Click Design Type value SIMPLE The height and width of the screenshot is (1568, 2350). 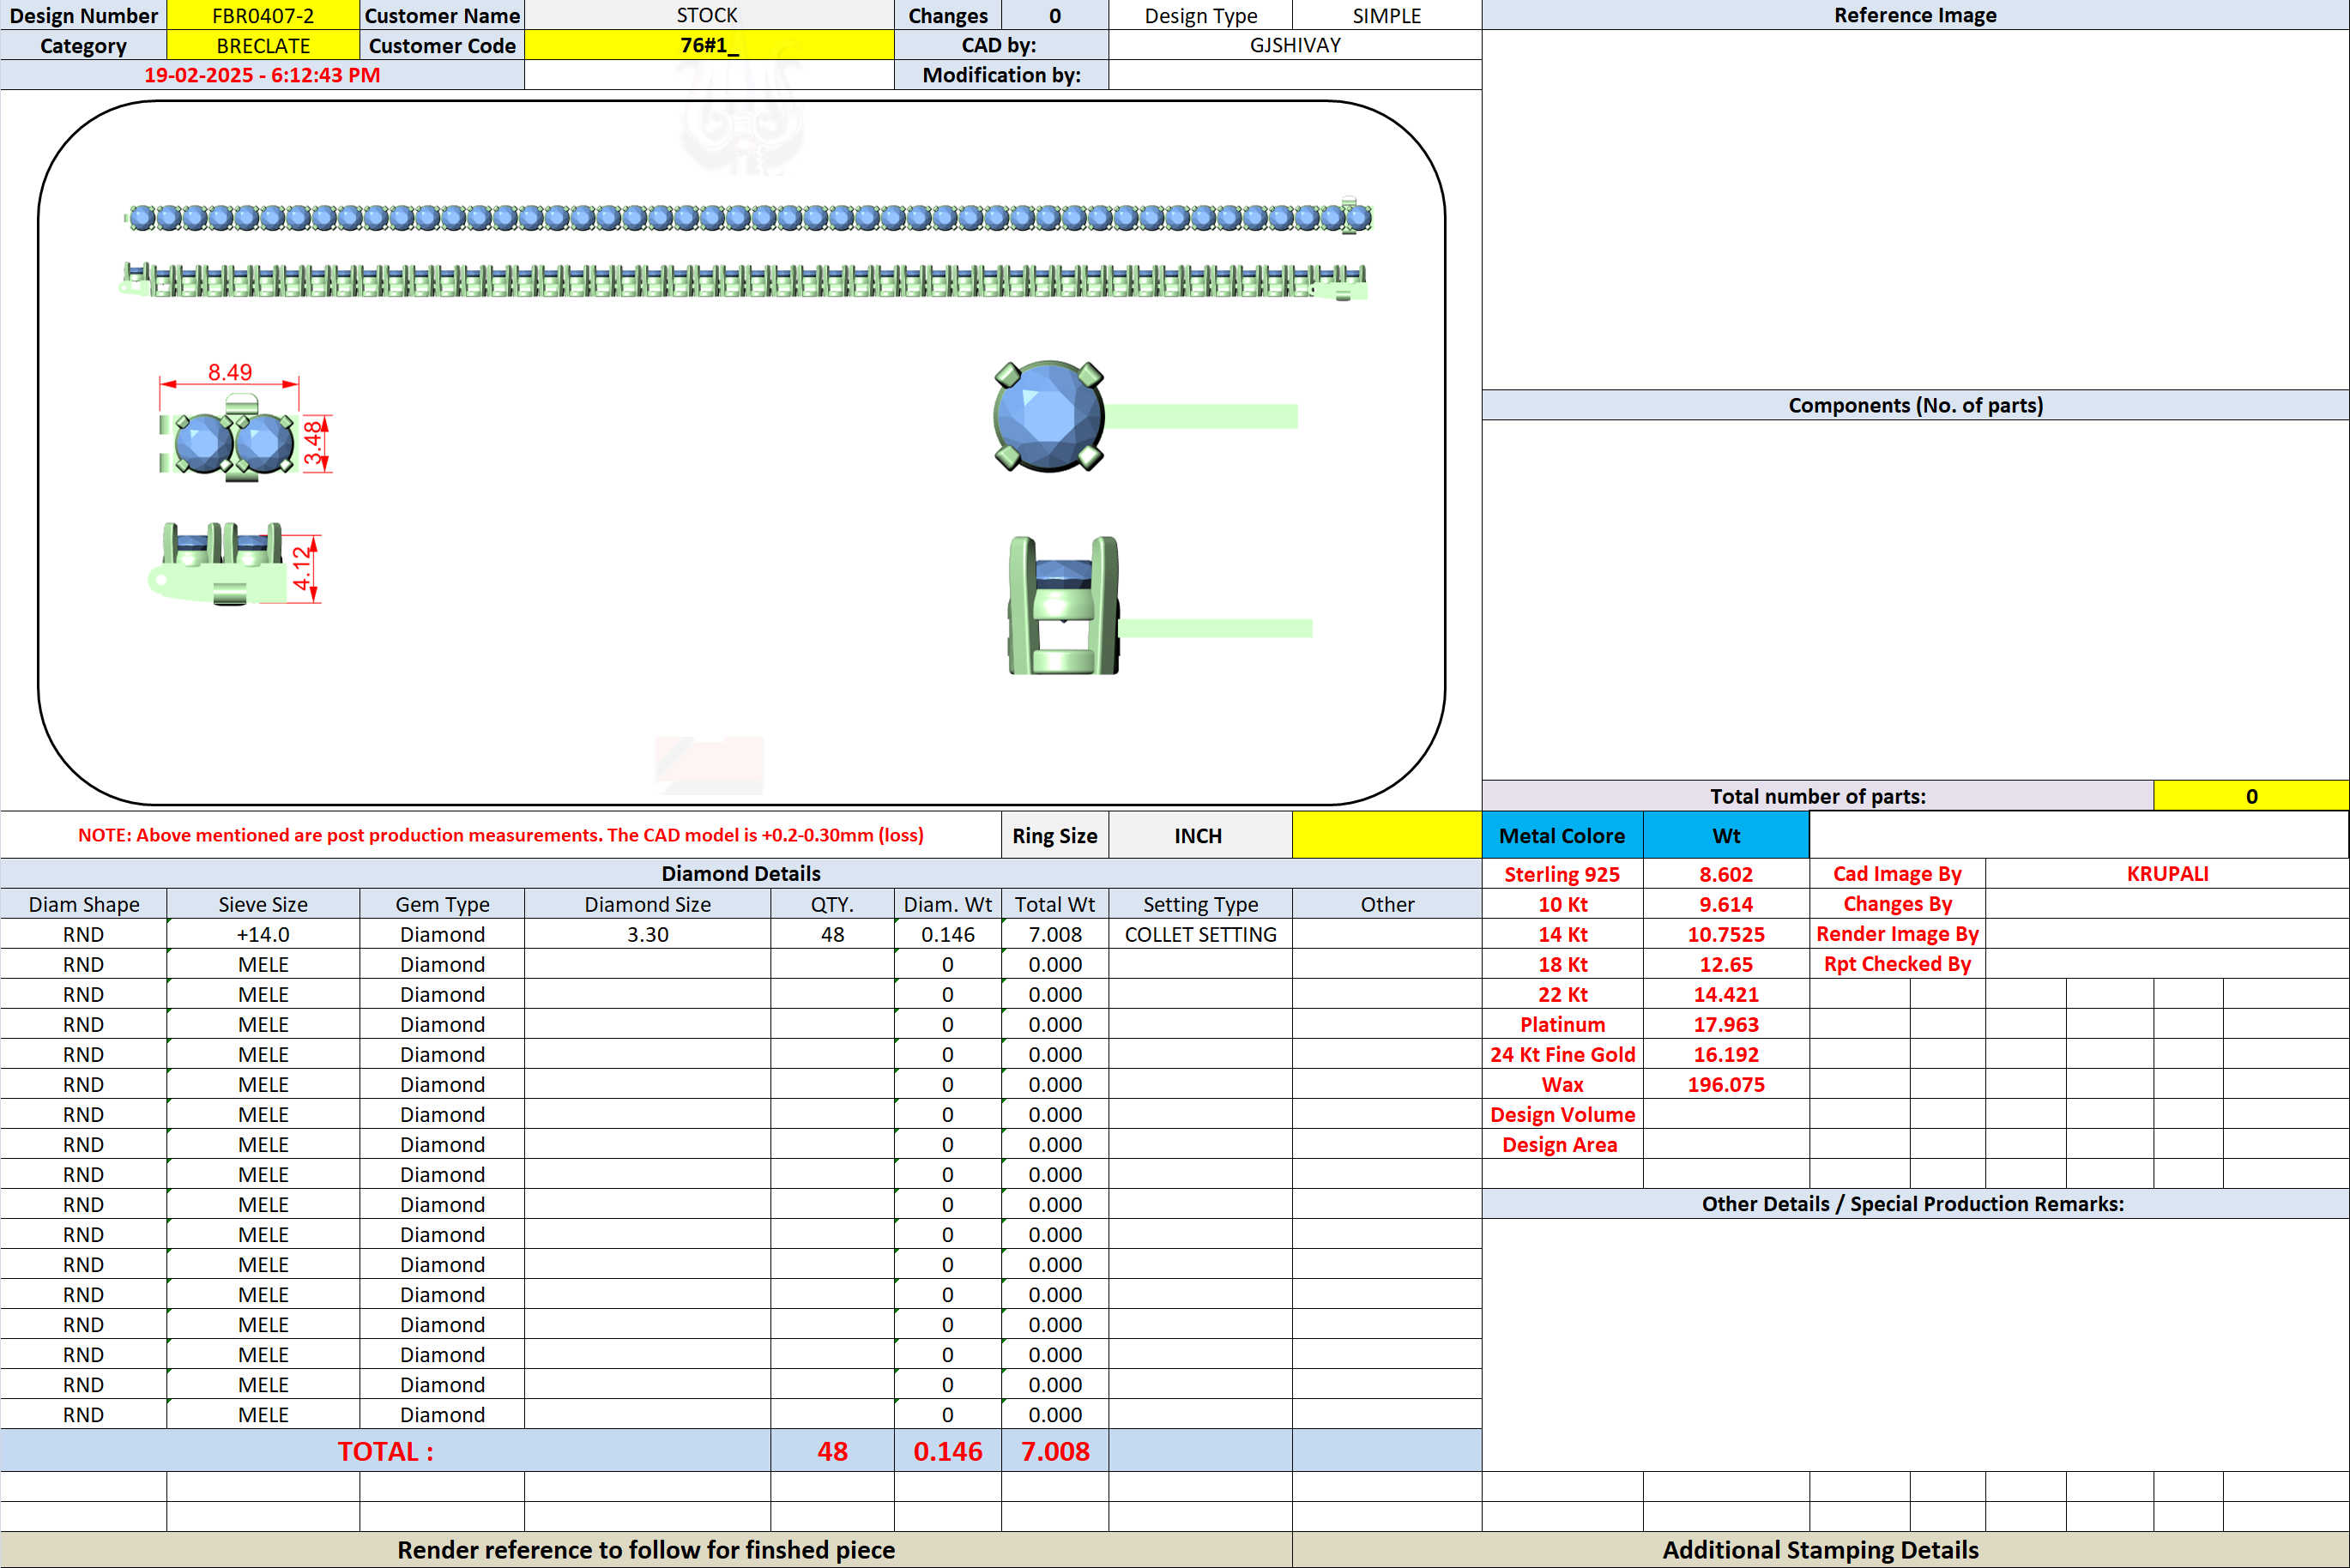pyautogui.click(x=1387, y=15)
